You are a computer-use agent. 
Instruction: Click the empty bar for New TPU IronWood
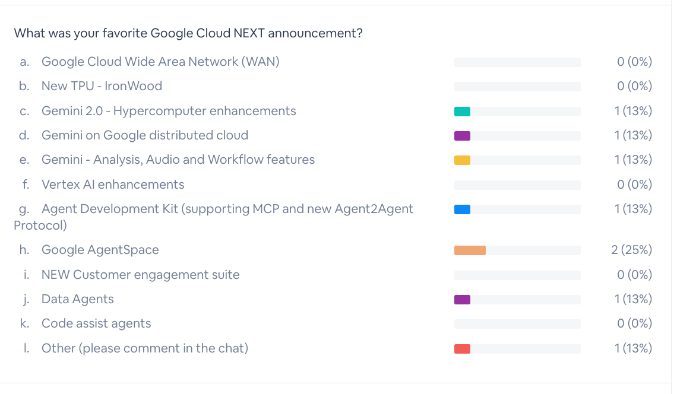click(517, 87)
